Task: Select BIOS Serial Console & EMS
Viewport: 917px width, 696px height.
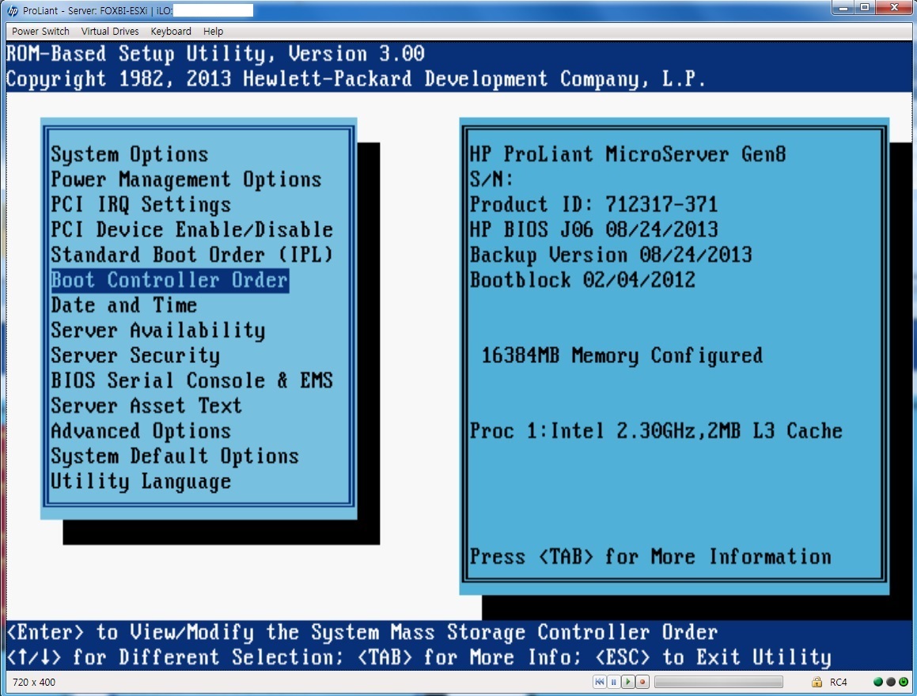Action: [191, 380]
